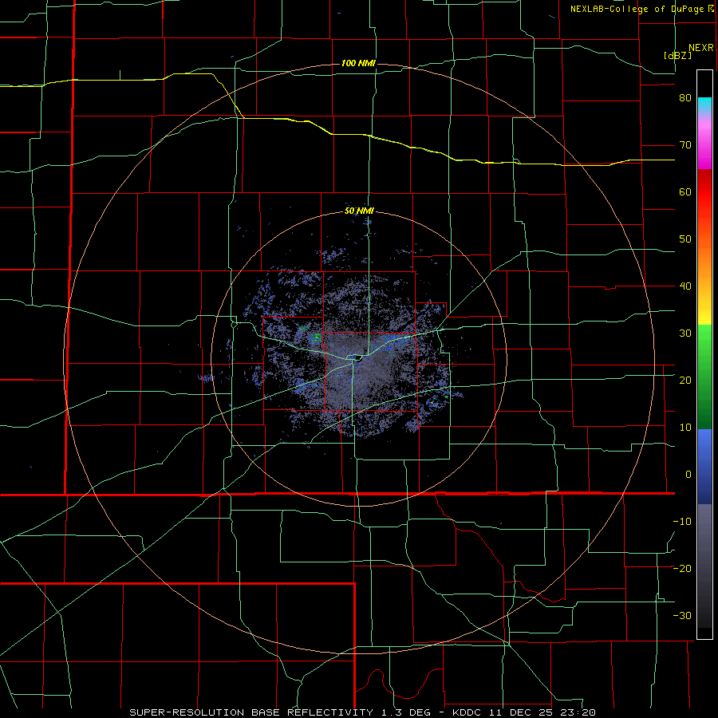This screenshot has height=718, width=718.
Task: Click the -10 dBZ scale value
Action: click(x=682, y=522)
